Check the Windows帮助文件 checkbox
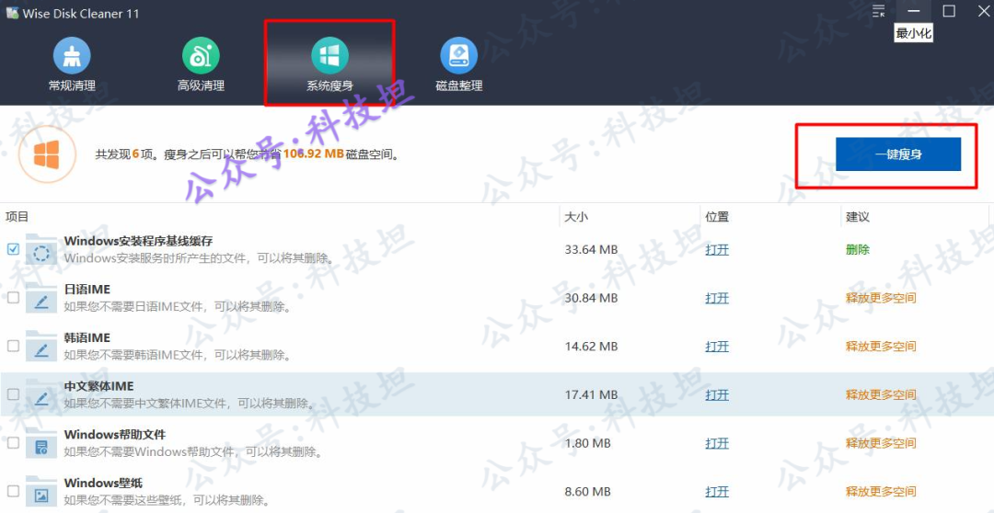Viewport: 994px width, 513px height. click(13, 443)
